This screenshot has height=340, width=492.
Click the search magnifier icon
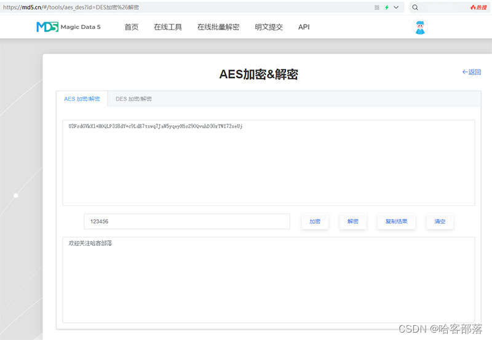(415, 7)
